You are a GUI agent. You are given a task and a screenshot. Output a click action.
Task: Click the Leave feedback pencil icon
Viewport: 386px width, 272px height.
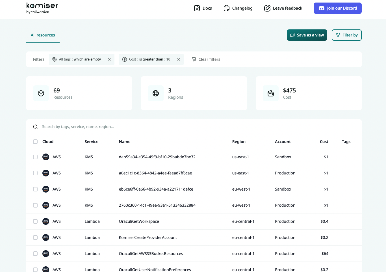[x=267, y=8]
